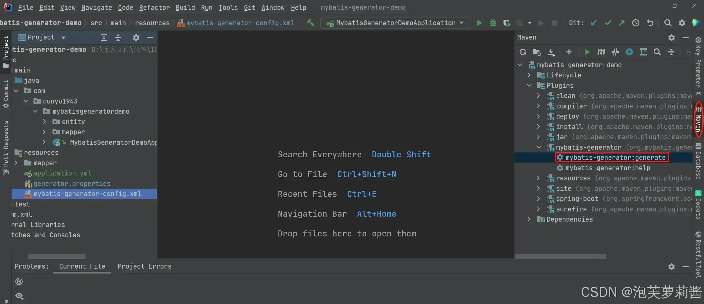Click Execute Maven Goal m icon

click(601, 52)
